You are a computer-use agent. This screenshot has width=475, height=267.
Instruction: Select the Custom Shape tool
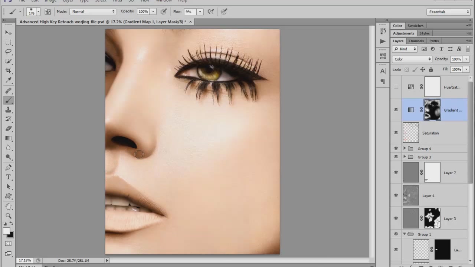(8, 196)
